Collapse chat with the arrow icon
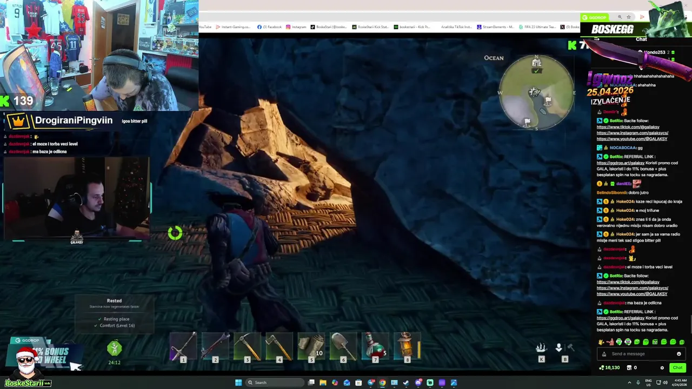The width and height of the screenshot is (692, 389). (x=596, y=39)
